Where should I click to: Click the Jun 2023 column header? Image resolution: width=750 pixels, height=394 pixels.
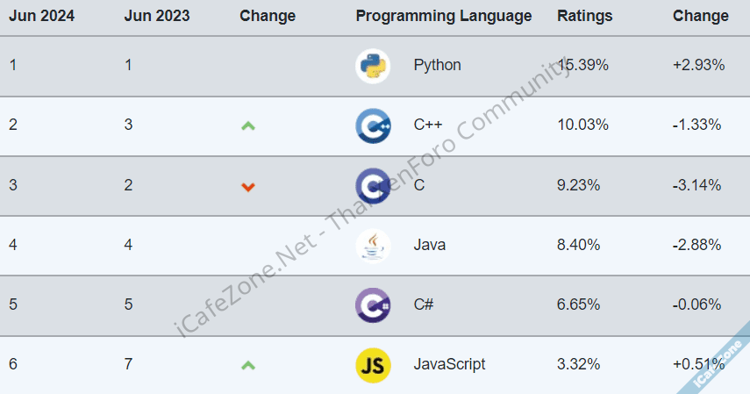click(155, 16)
